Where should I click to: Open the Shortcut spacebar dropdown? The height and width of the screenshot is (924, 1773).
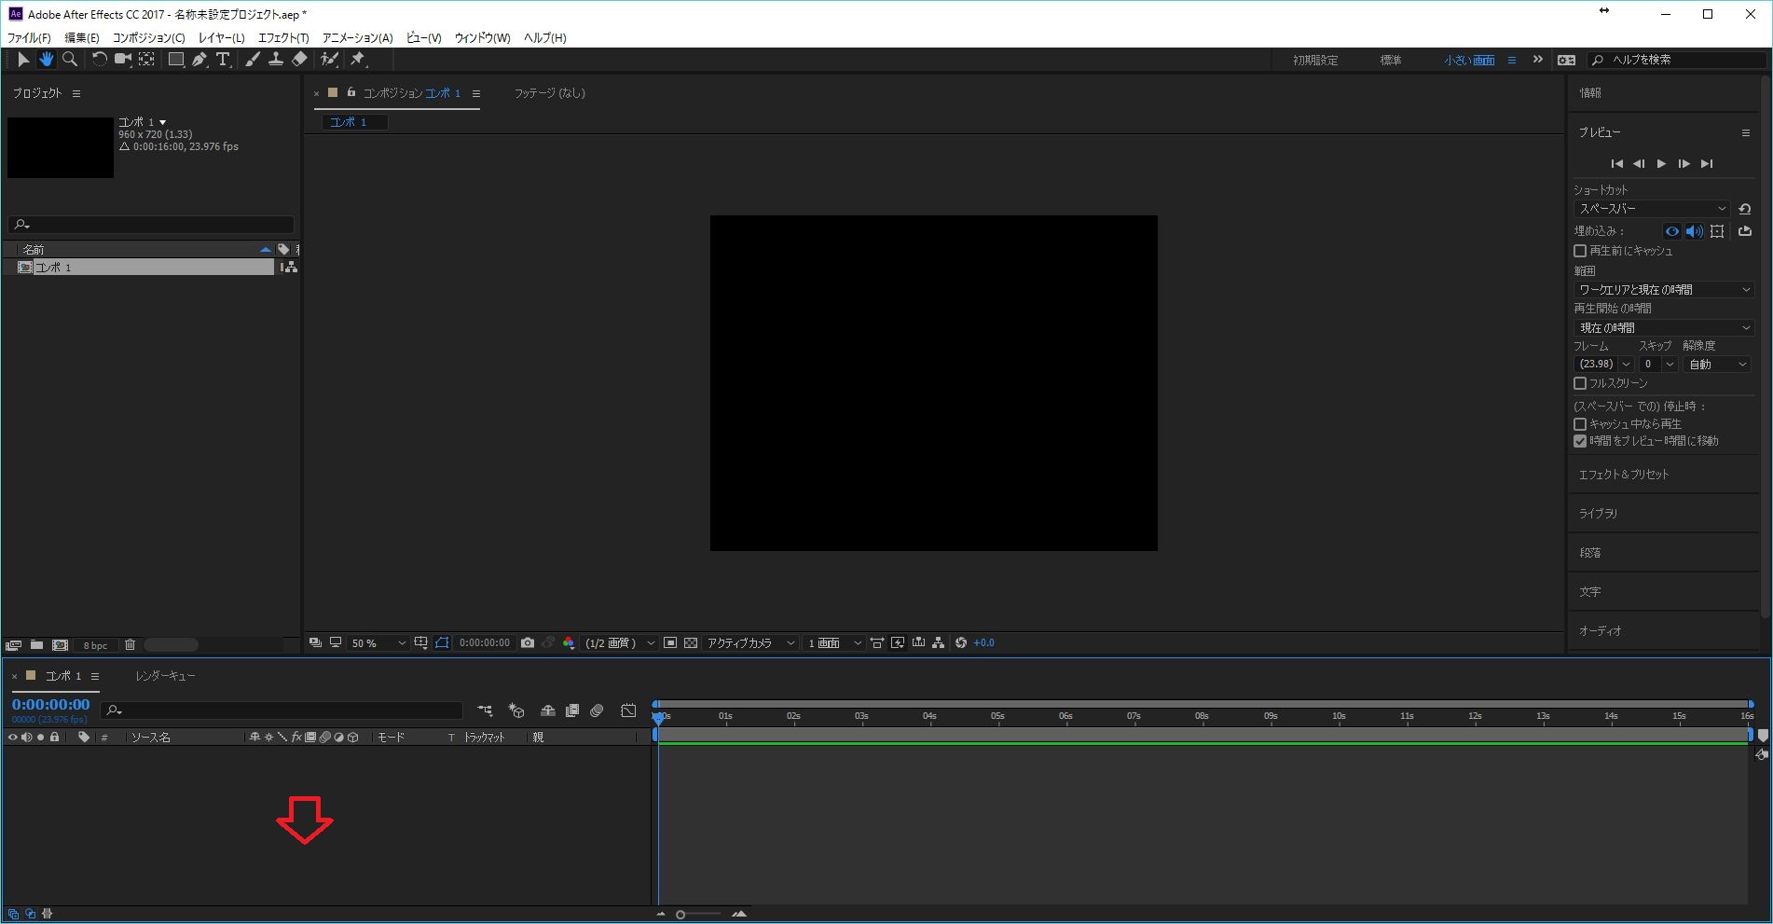[1652, 209]
